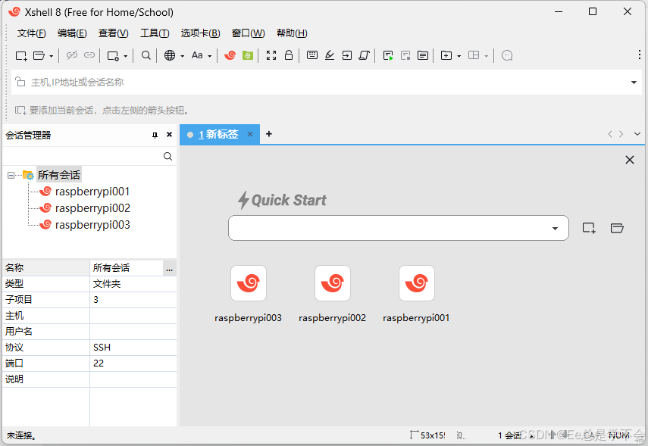Toggle full screen mode icon
648x446 pixels.
pos(271,55)
